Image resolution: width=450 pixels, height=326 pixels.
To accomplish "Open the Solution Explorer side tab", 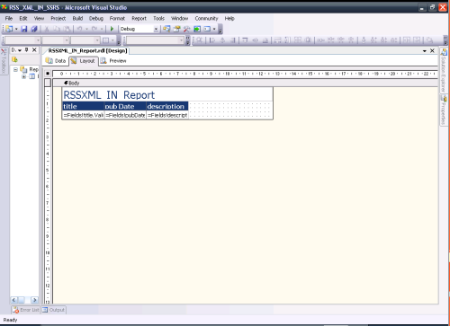I will tap(444, 70).
